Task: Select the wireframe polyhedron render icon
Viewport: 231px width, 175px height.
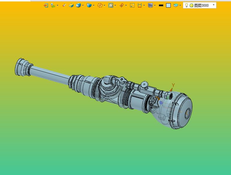Action: click(x=100, y=6)
